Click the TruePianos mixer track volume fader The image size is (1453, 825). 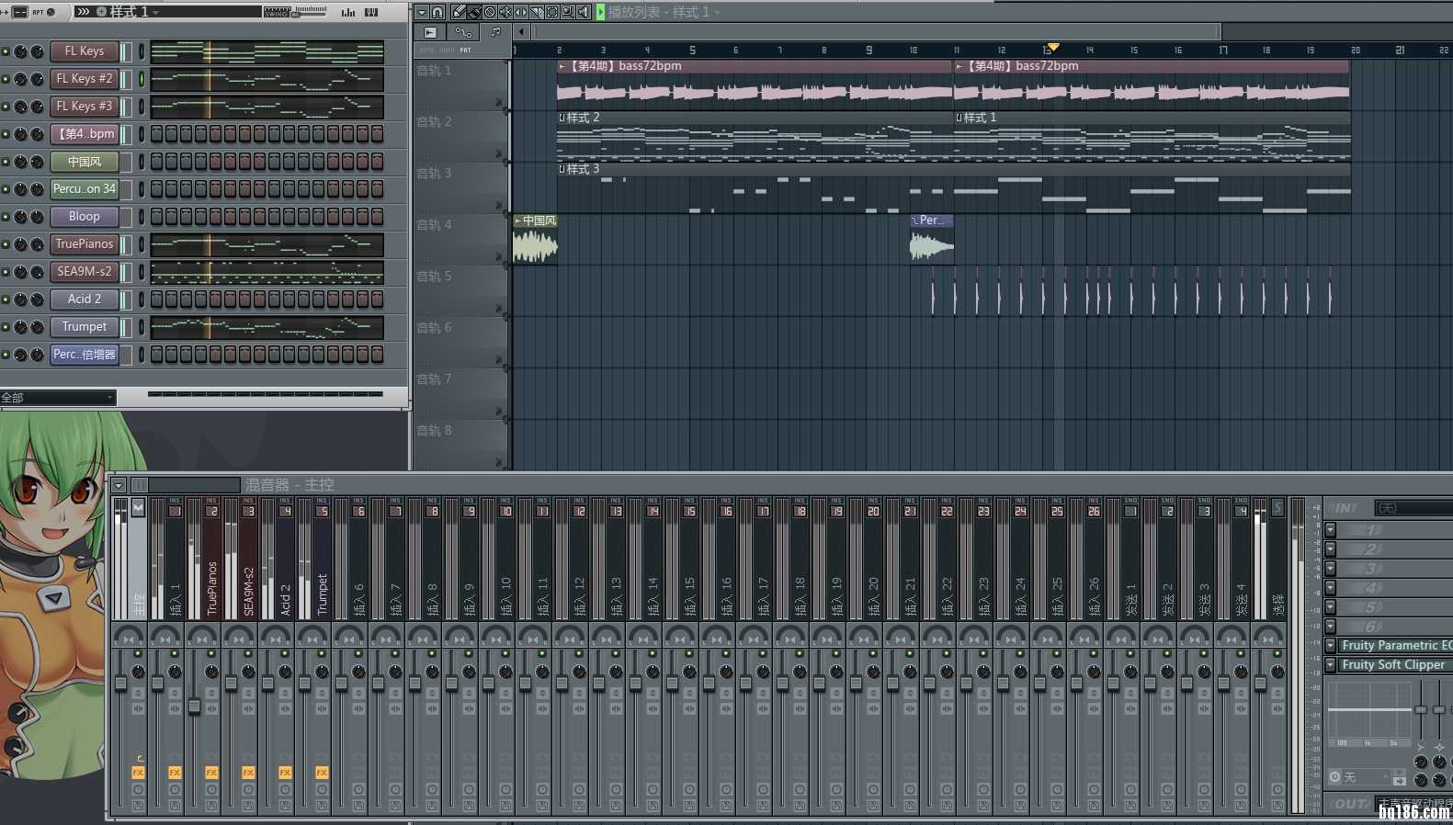point(194,706)
